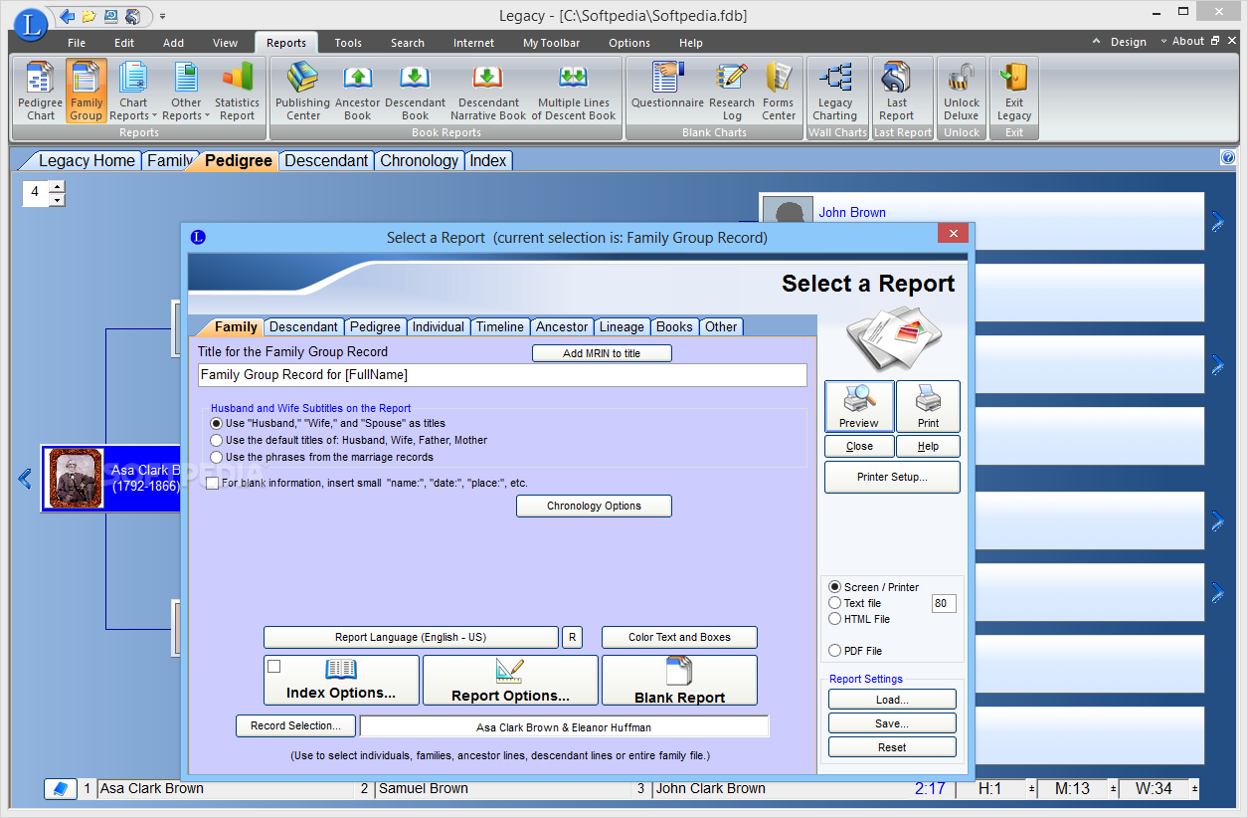The width and height of the screenshot is (1248, 818).
Task: Click Add MRIN to title button
Action: point(602,353)
